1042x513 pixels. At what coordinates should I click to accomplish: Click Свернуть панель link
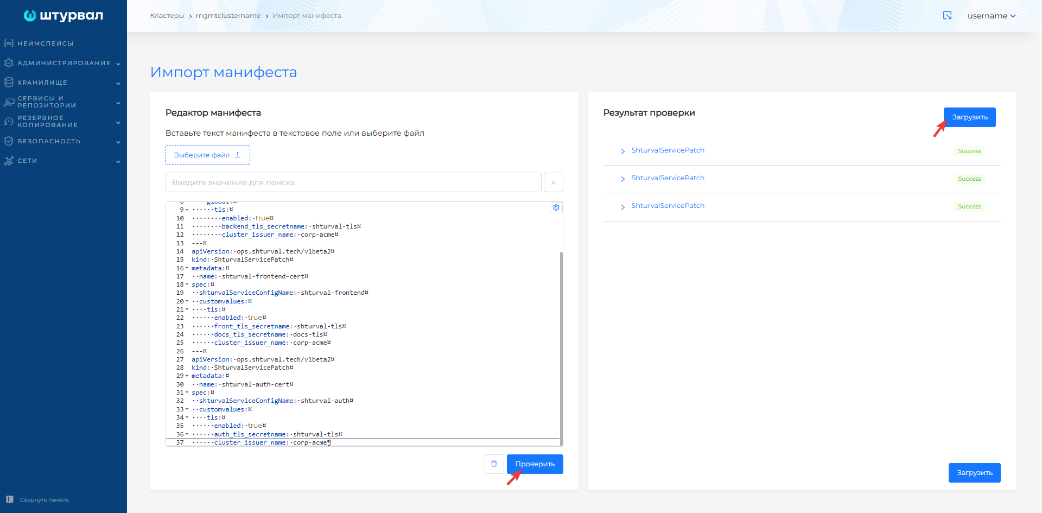point(45,500)
